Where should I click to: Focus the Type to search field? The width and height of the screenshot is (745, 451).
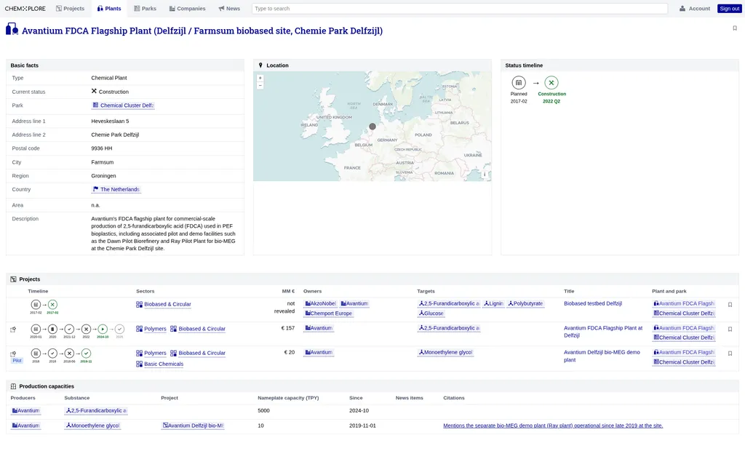click(459, 9)
